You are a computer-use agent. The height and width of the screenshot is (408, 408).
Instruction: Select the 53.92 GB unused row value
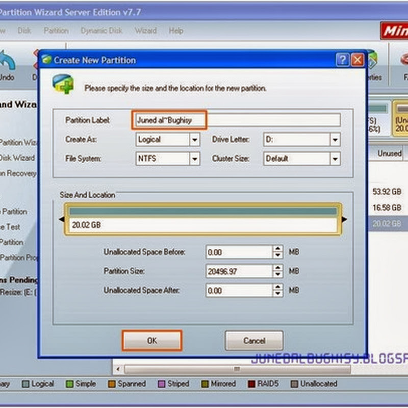(x=387, y=192)
